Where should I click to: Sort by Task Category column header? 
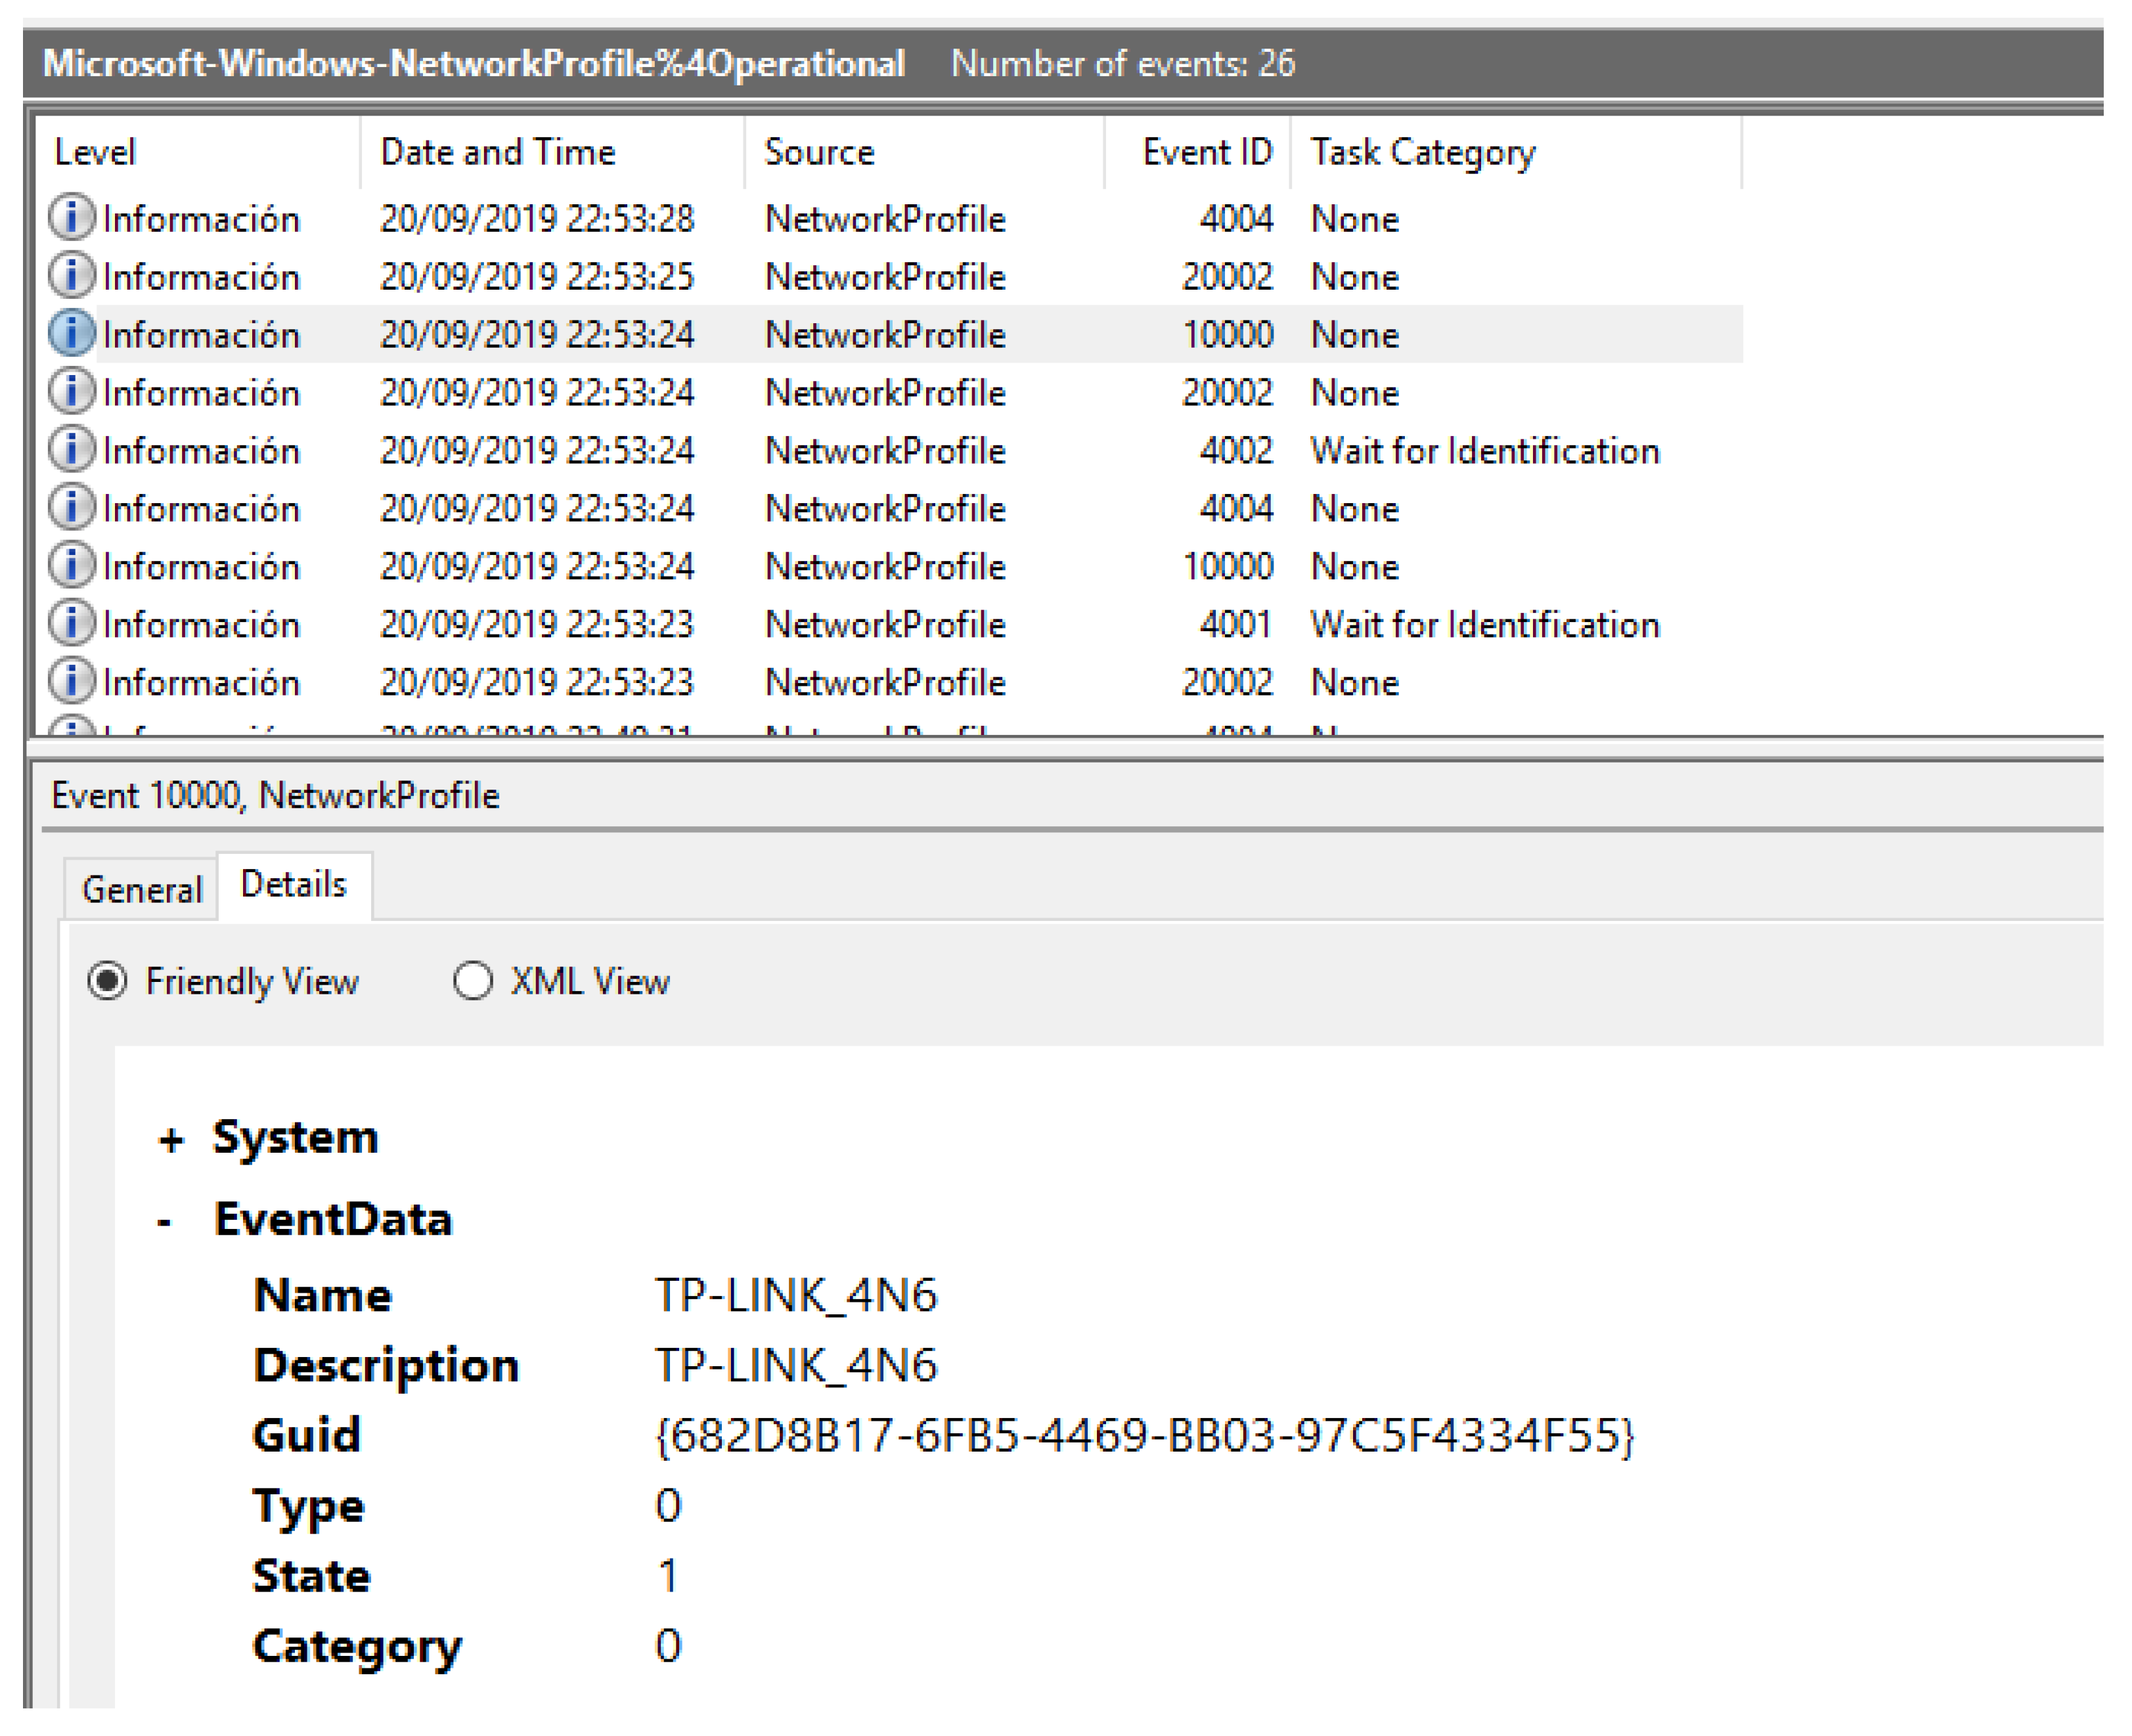pos(1421,152)
